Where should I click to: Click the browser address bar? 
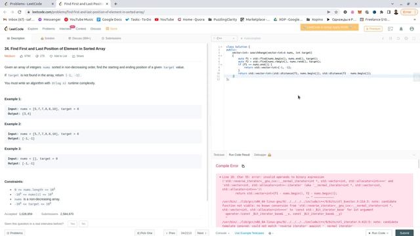[x=177, y=12]
